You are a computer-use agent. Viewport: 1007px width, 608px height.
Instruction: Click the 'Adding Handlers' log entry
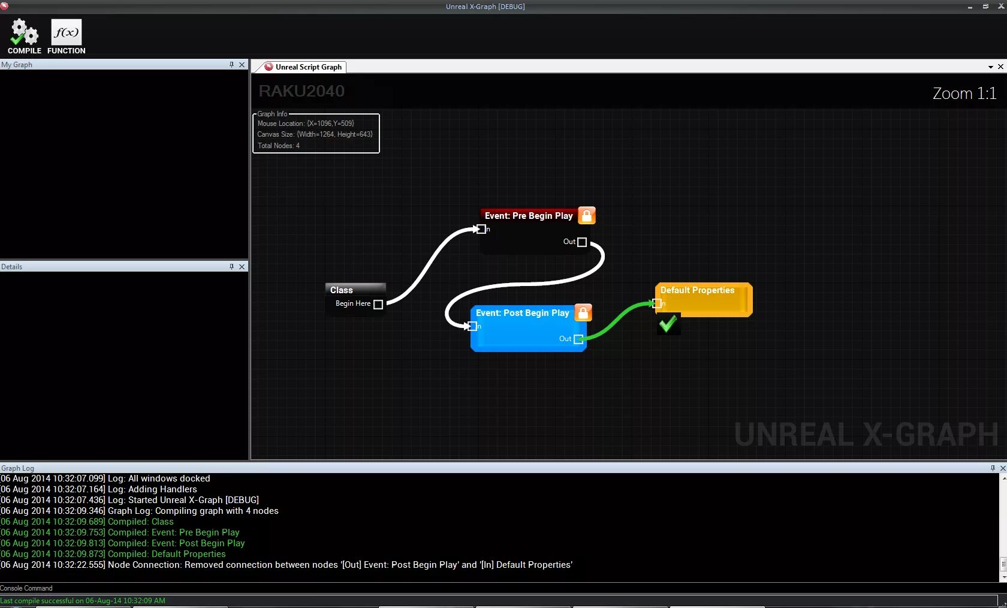99,489
